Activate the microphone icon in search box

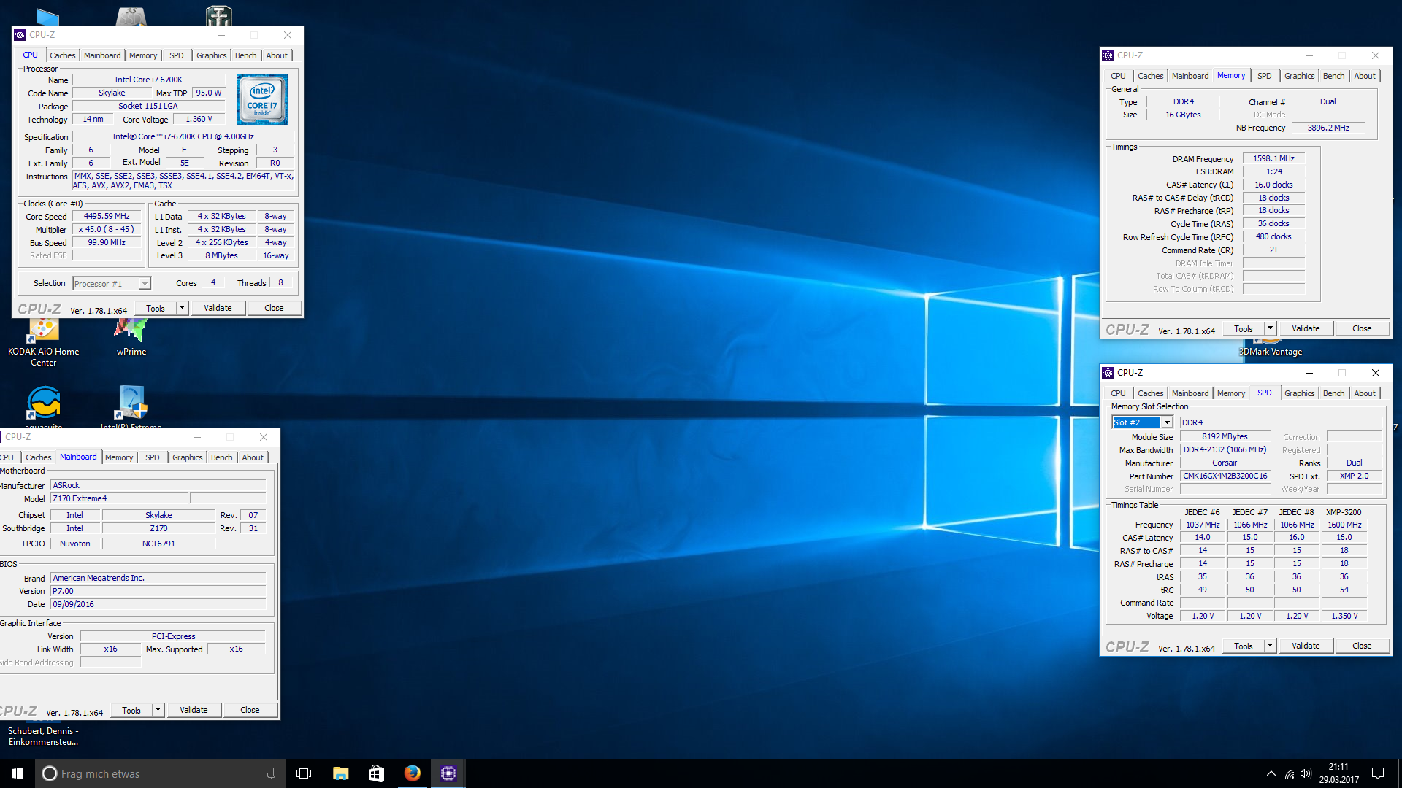(271, 773)
